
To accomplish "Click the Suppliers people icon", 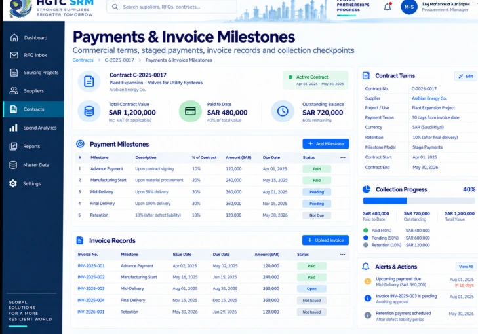I will point(14,91).
